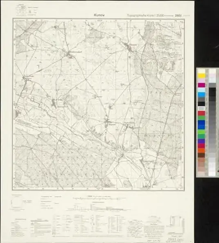
Task: Click the square sheet index diagram bottom left
Action: point(17,202)
